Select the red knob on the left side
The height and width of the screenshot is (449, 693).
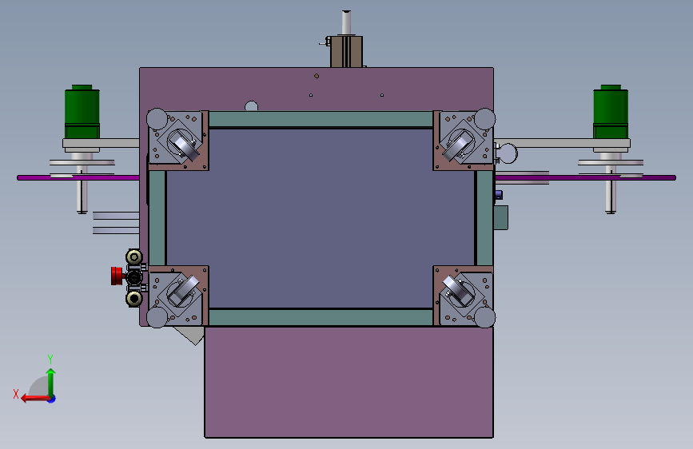(x=117, y=276)
